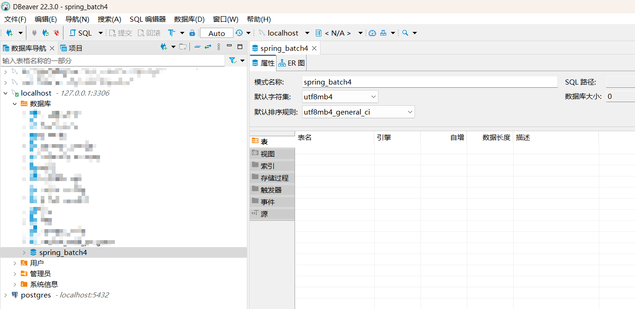
Task: Click the 回滚 (rollback) button
Action: (149, 33)
